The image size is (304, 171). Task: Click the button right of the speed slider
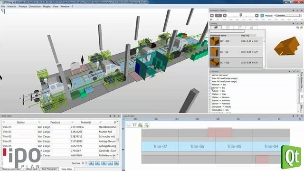point(256,15)
